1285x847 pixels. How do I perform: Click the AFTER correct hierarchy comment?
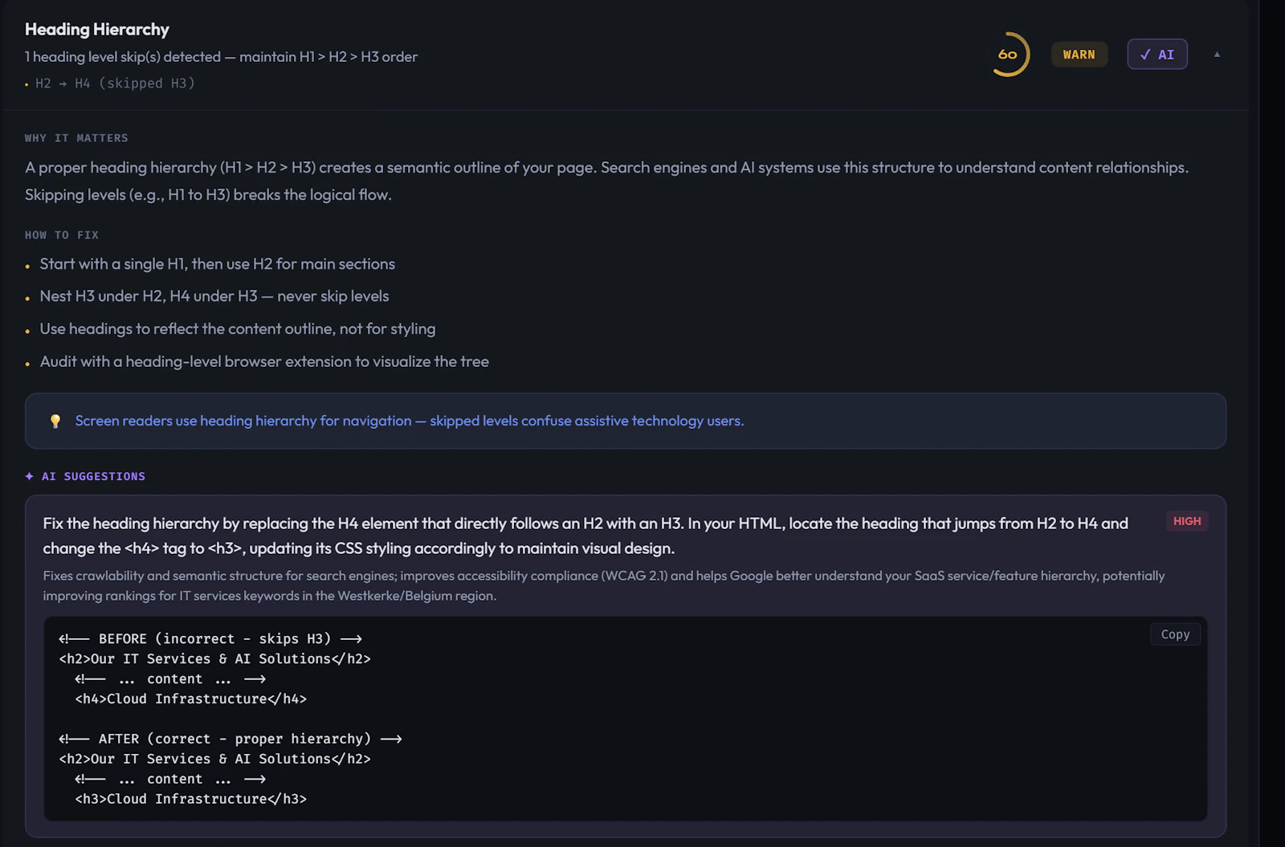point(230,738)
